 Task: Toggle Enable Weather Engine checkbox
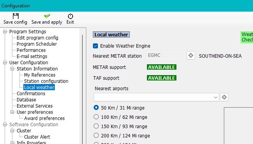click(x=95, y=46)
